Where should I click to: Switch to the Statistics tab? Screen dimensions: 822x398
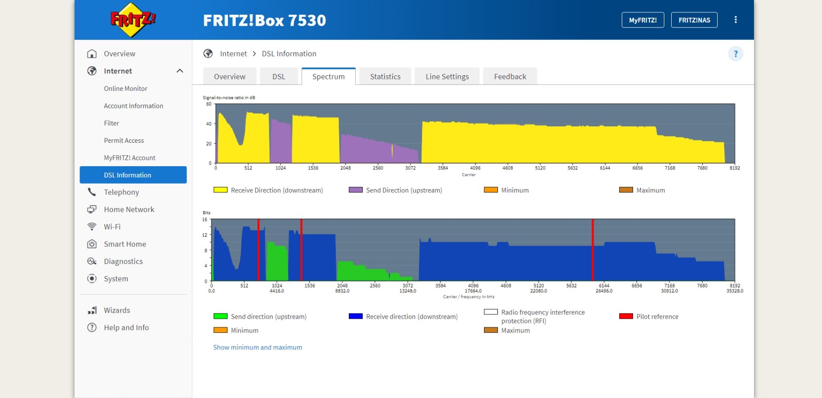tap(385, 77)
